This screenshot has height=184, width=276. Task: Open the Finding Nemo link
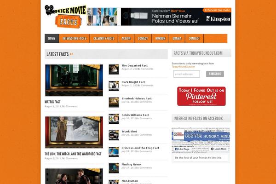(x=131, y=164)
